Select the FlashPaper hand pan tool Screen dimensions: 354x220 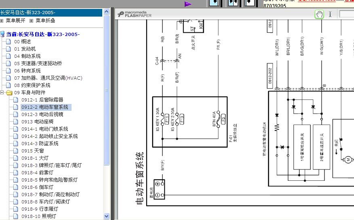319,14
